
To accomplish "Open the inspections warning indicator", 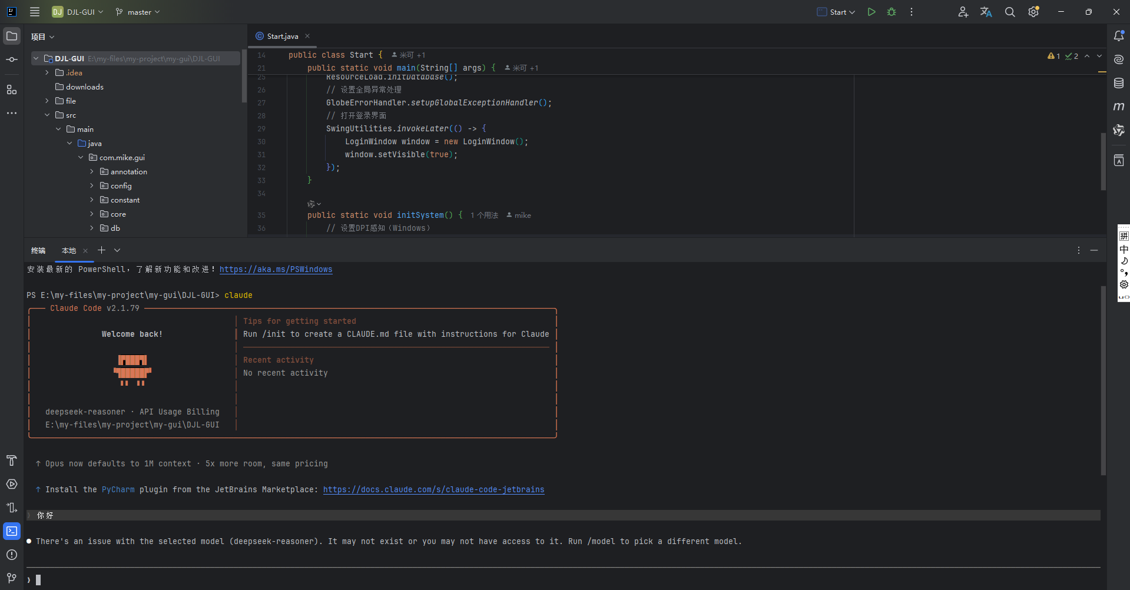I will [x=1053, y=56].
